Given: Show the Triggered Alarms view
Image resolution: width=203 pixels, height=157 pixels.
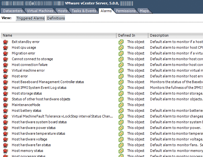Looking at the screenshot, I should tap(30, 18).
